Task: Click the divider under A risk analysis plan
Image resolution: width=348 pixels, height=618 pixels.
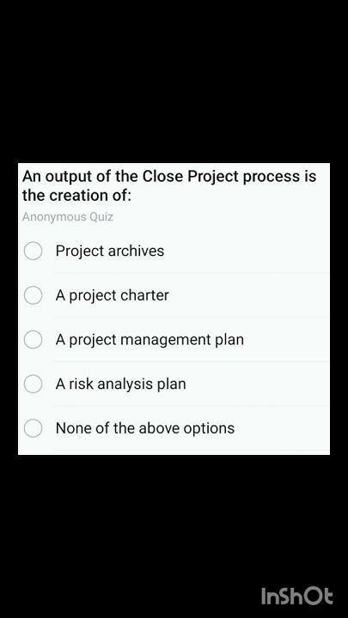Action: coord(192,406)
